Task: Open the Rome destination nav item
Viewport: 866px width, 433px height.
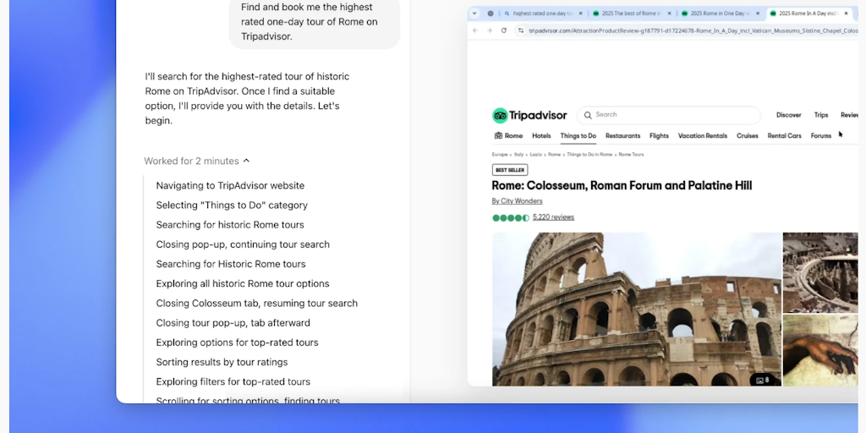Action: coord(508,136)
